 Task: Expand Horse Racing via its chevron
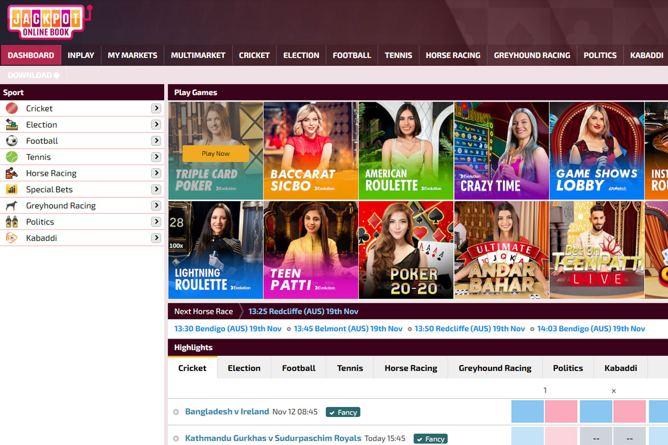[156, 173]
